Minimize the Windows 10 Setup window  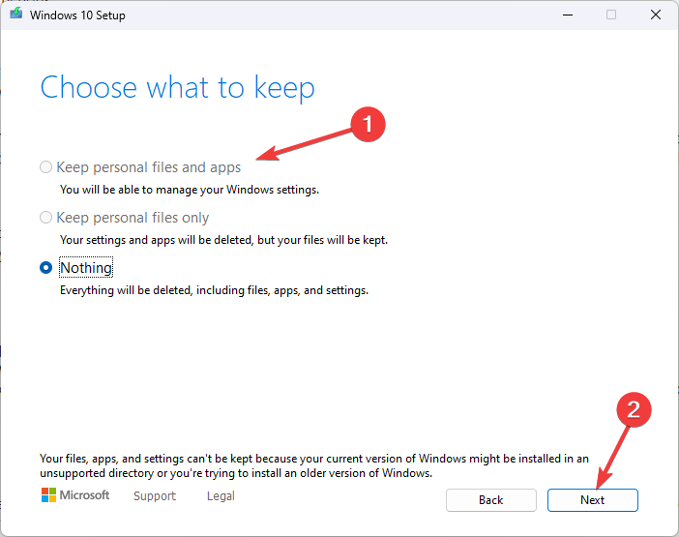click(x=568, y=15)
